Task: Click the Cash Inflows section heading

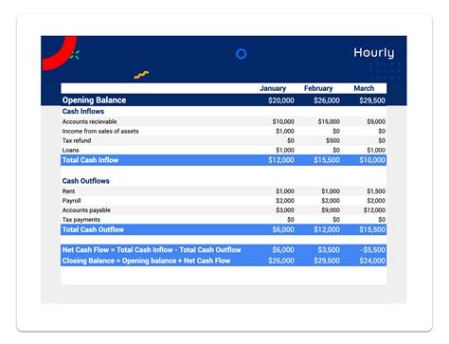Action: point(83,111)
